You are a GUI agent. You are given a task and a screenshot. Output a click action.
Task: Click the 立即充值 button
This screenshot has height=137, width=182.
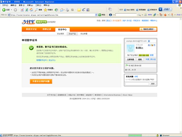tap(131, 60)
